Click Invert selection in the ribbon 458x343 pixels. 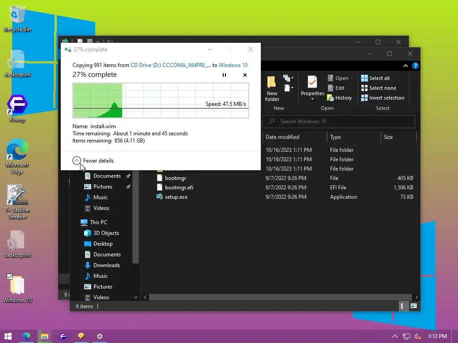coord(383,98)
